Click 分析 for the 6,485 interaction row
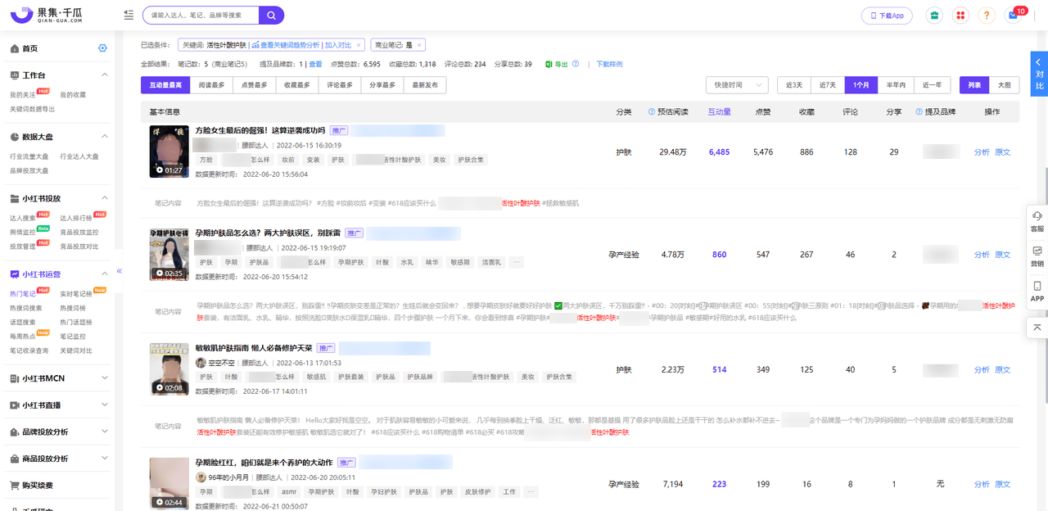 pos(982,151)
